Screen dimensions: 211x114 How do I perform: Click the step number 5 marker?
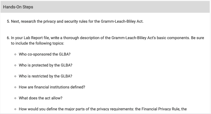tap(8, 21)
